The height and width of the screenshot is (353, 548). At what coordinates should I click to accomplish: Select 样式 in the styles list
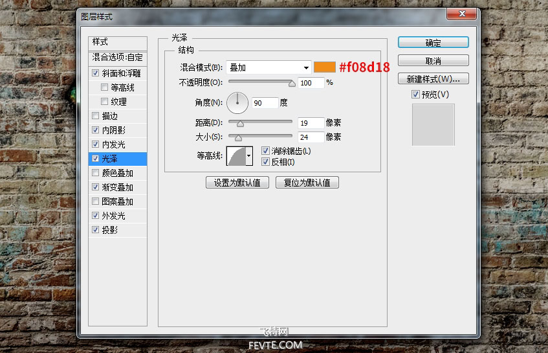tap(118, 43)
